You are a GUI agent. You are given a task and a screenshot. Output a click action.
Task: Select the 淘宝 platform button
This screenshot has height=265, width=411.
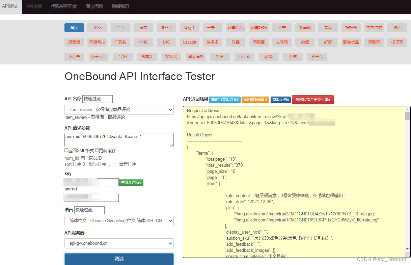(x=74, y=28)
